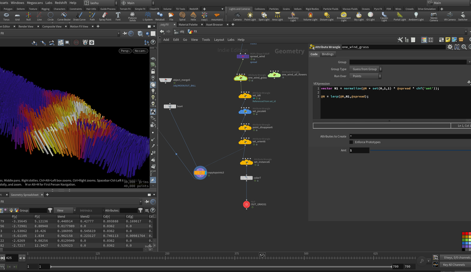The width and height of the screenshot is (471, 272).
Task: Select the Torus shelf tool
Action: [x=6, y=16]
